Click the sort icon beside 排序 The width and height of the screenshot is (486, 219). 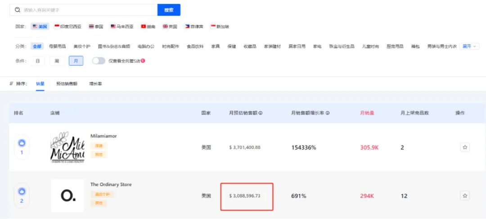(x=11, y=84)
